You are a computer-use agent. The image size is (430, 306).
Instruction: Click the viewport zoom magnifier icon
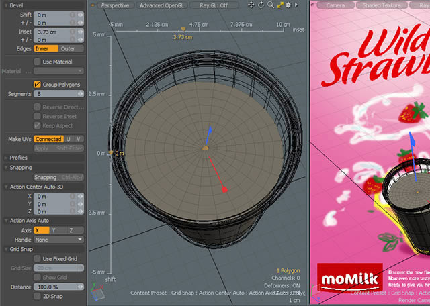[x=271, y=5]
